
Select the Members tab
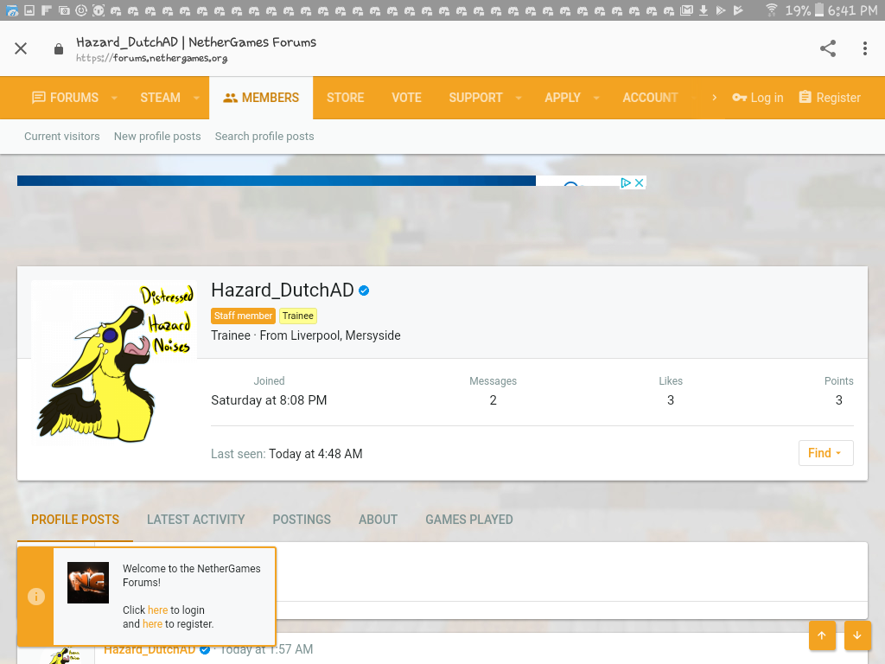click(x=261, y=98)
